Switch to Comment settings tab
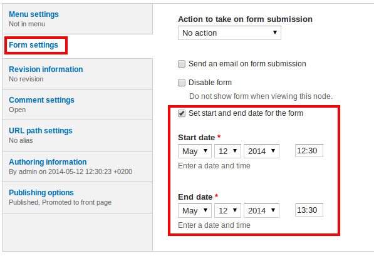Screen dimensions: 374x256 [41, 100]
